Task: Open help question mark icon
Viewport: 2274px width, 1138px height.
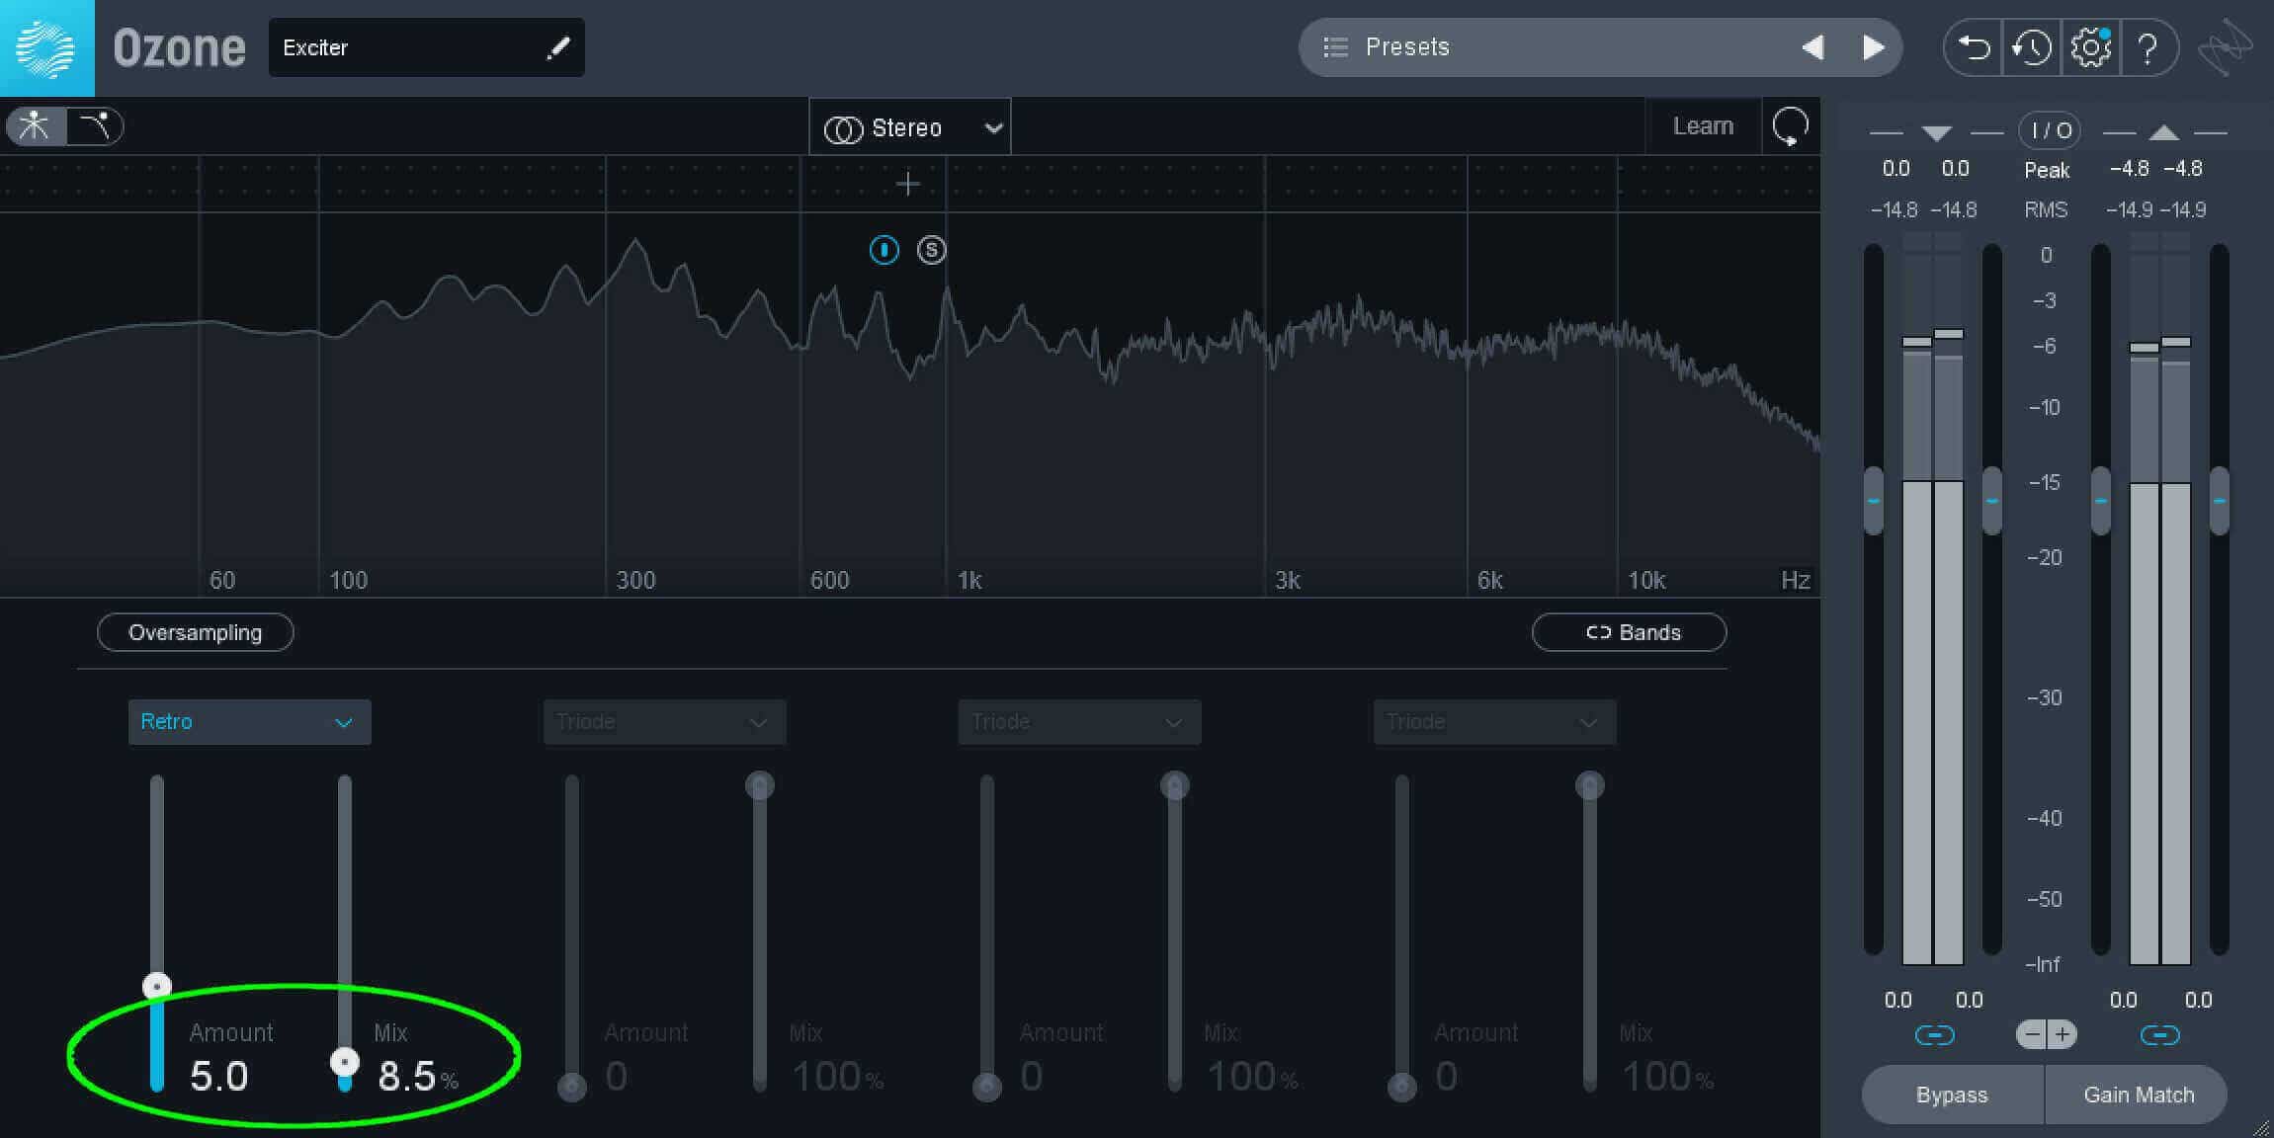Action: 2148,47
